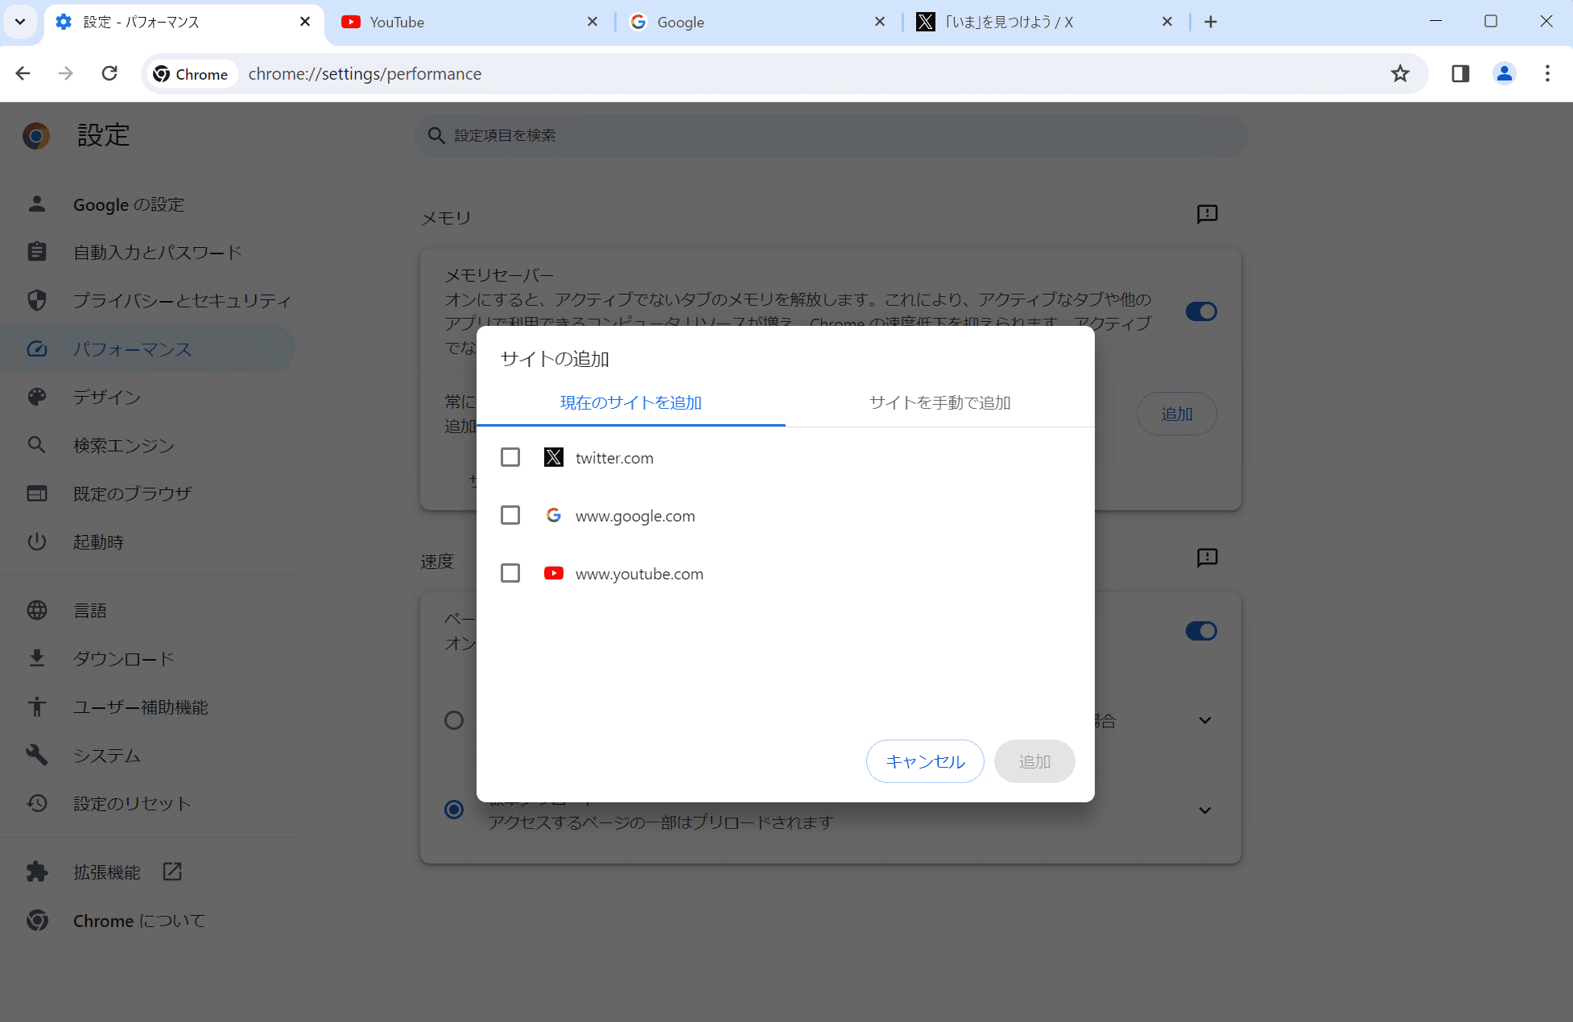Viewport: 1573px width, 1022px height.
Task: Open a new tab
Action: coord(1211,22)
